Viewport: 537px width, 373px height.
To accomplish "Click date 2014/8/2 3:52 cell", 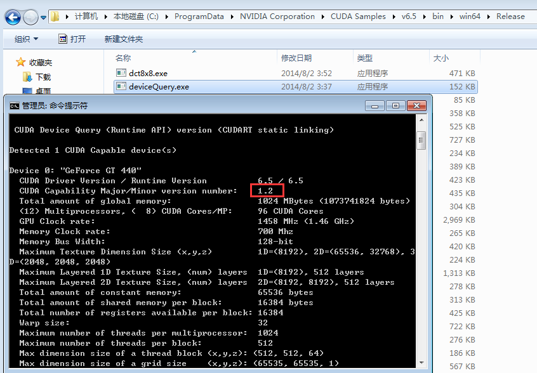I will pos(307,73).
